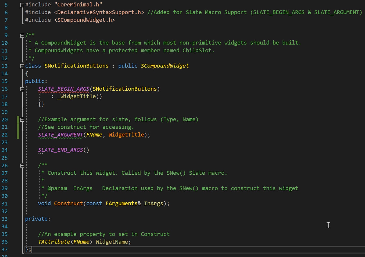The image size is (365, 257).
Task: Click the SCompoundWidget base class name
Action: (164, 66)
